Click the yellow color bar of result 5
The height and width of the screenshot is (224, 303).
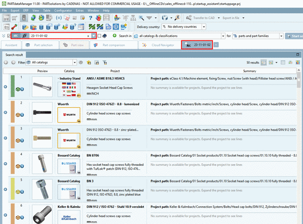(x=13, y=189)
